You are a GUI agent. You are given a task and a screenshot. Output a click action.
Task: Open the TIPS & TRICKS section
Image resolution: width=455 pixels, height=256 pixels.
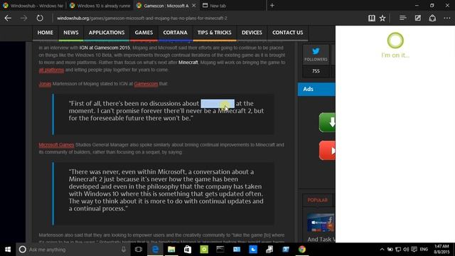coord(215,33)
